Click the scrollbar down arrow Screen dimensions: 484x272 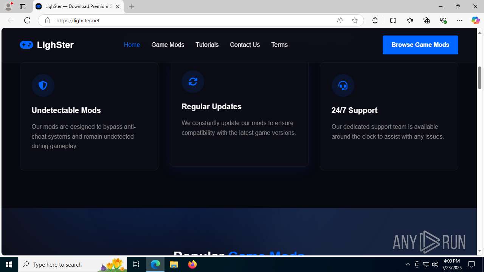[x=479, y=251]
